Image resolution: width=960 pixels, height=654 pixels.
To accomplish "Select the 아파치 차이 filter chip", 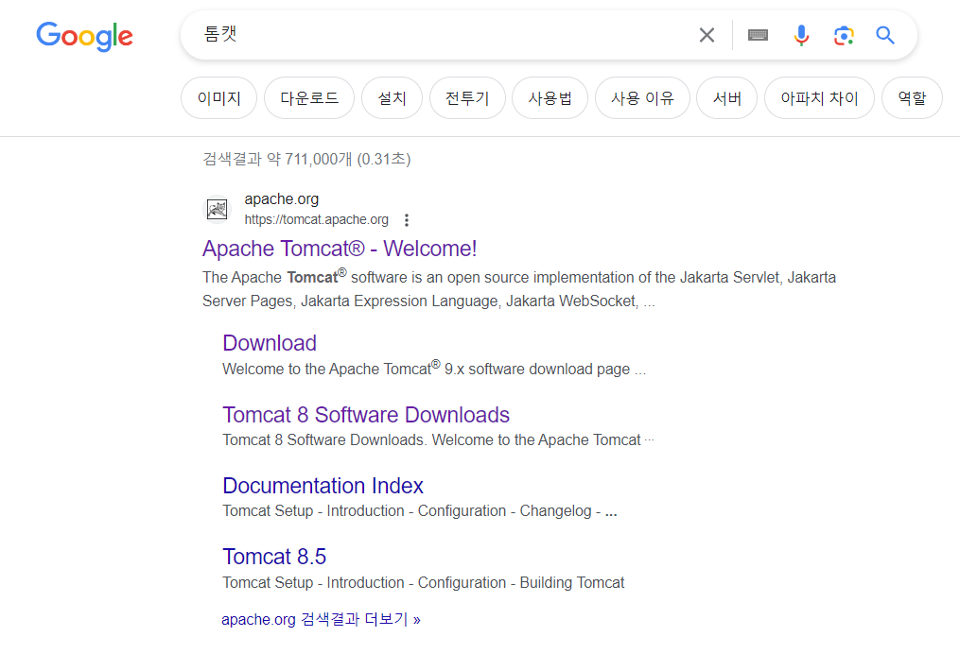I will (x=819, y=98).
